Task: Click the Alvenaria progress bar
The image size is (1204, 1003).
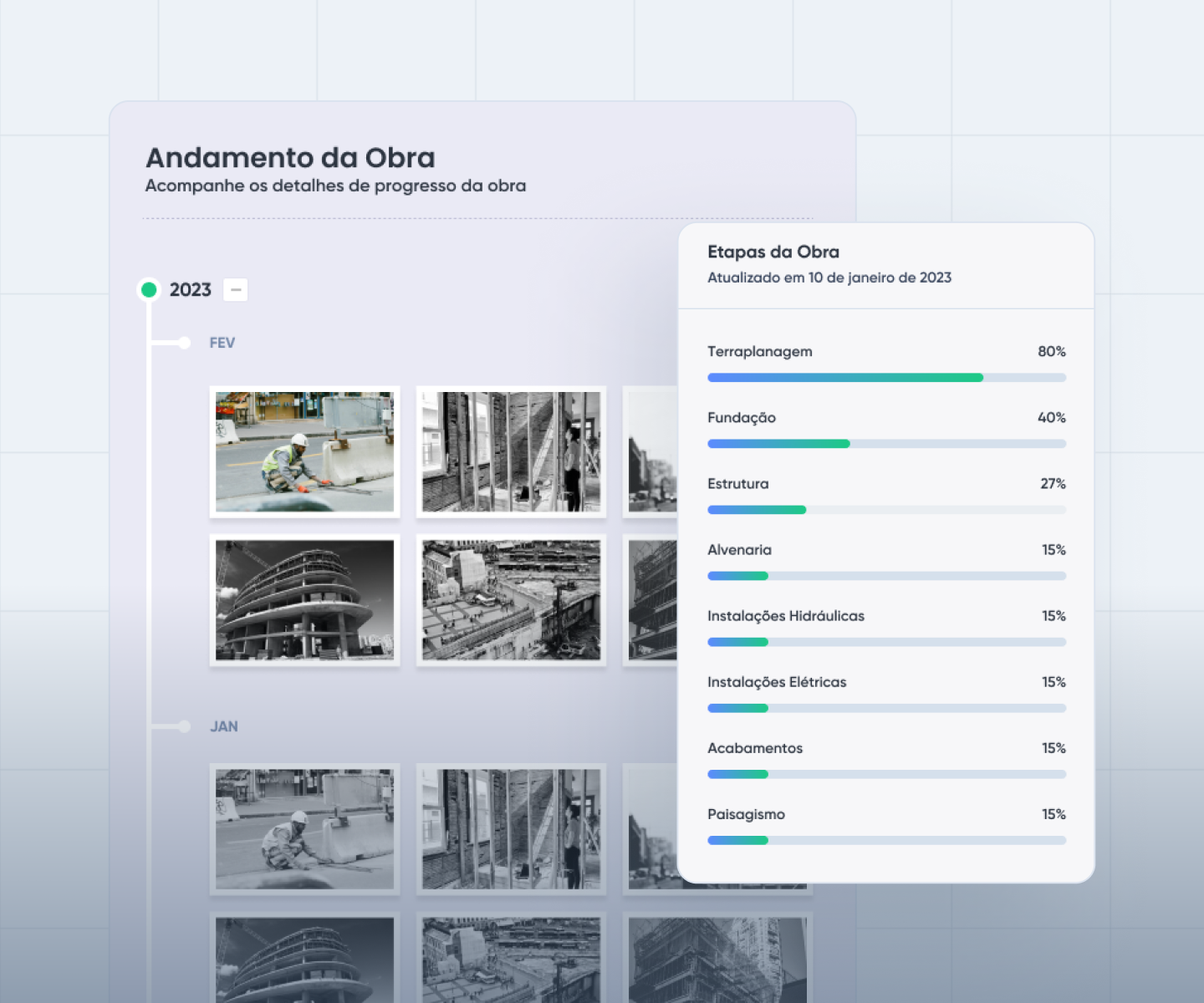Action: tap(886, 576)
